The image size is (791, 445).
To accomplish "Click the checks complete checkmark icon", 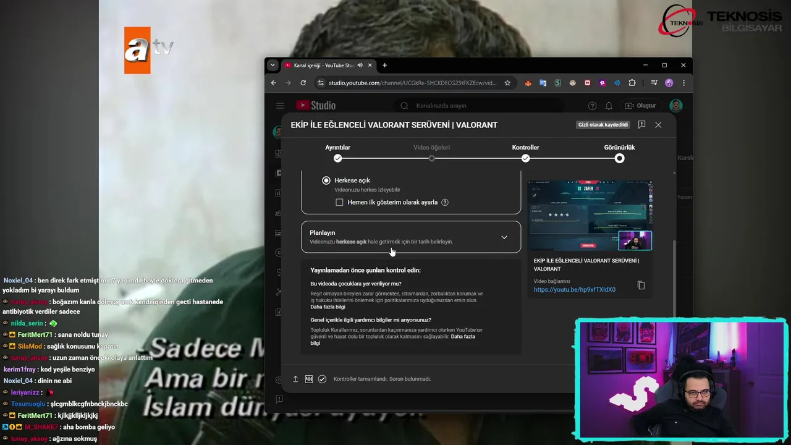I will coord(322,379).
